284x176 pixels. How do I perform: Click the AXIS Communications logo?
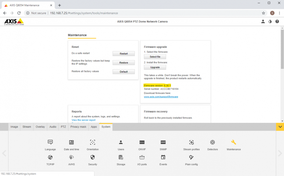(14, 22)
